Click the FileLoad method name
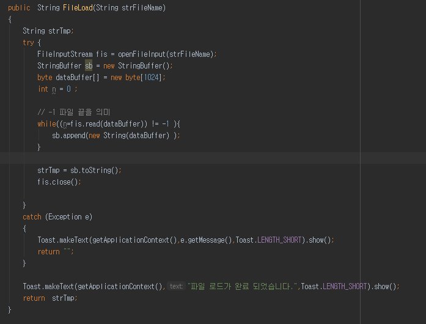This screenshot has width=426, height=324. (x=78, y=7)
